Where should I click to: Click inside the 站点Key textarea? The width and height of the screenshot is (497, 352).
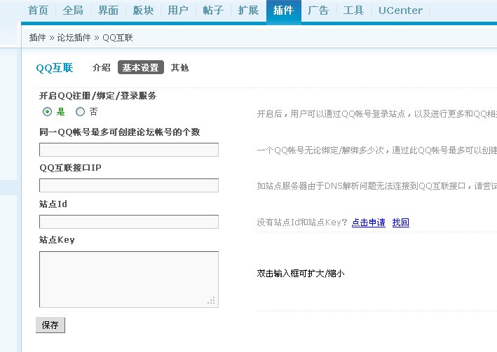tap(129, 279)
